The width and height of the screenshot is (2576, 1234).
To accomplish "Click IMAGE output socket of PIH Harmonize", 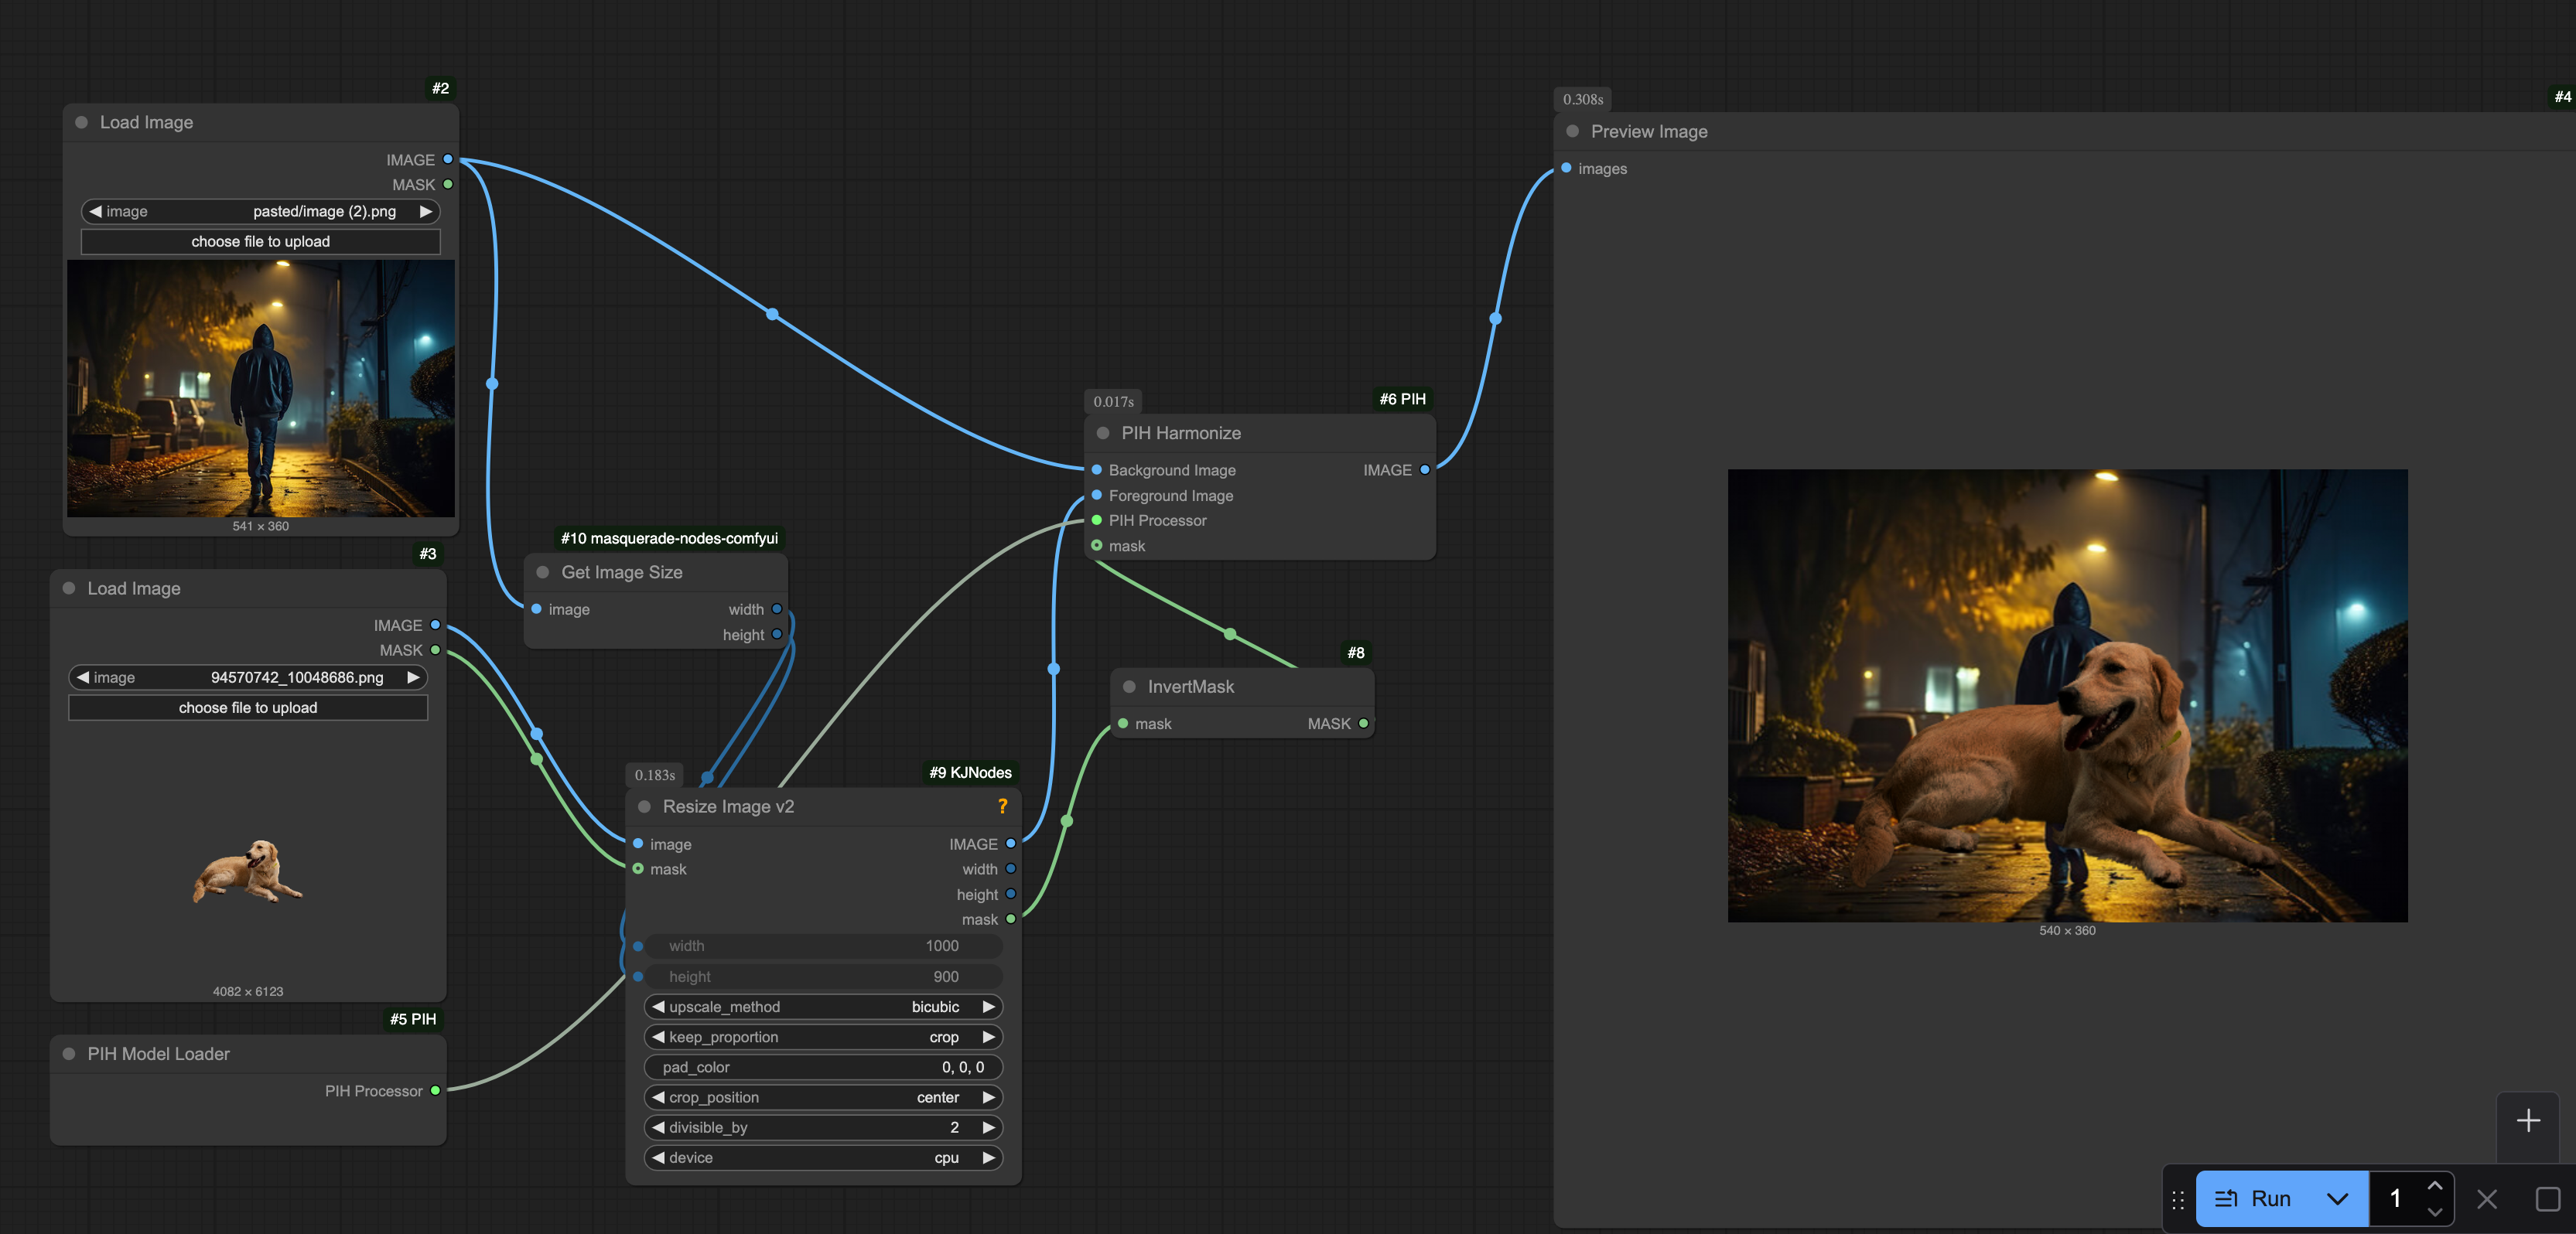I will (x=1425, y=469).
